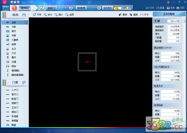Select 客厅 room type in list
The width and height of the screenshot is (187, 133).
coord(13,31)
